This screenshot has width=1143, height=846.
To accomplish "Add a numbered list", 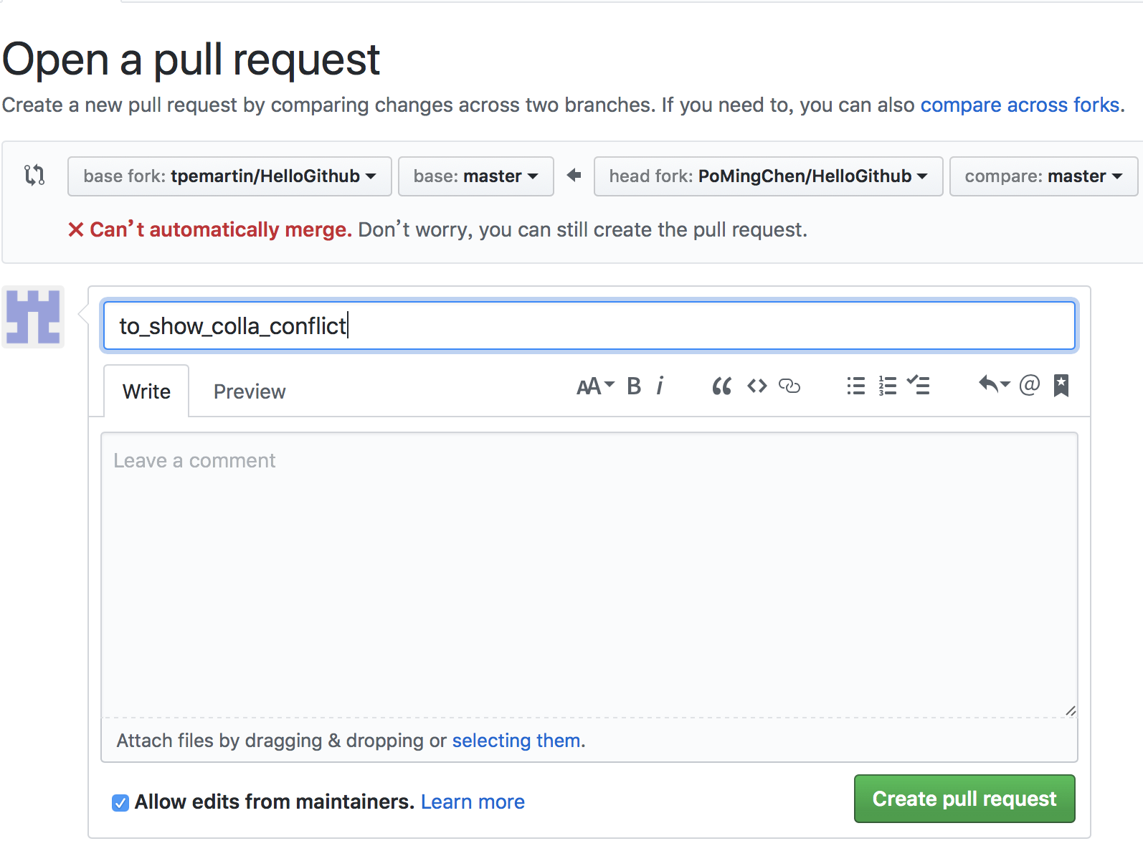I will coord(887,386).
